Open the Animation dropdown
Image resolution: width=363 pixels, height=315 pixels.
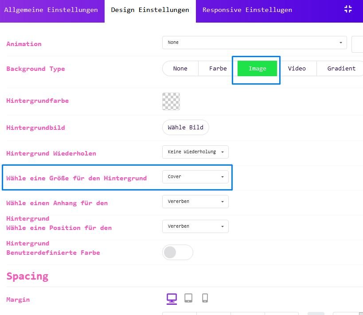point(254,43)
